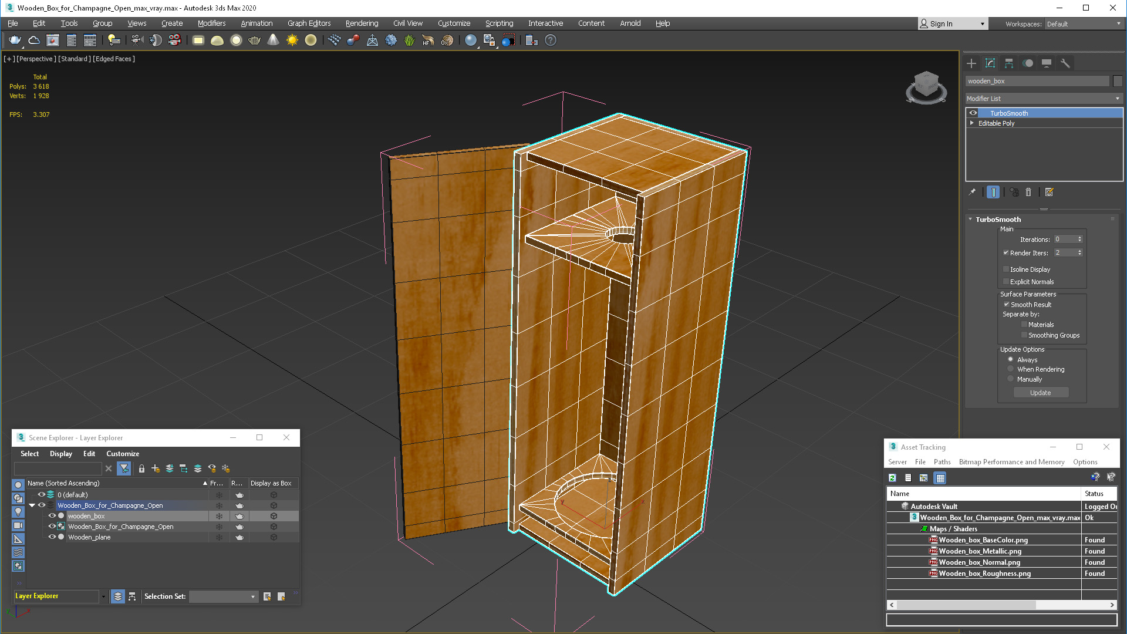Open Paths menu in Asset Tracking
The width and height of the screenshot is (1127, 634).
point(942,462)
